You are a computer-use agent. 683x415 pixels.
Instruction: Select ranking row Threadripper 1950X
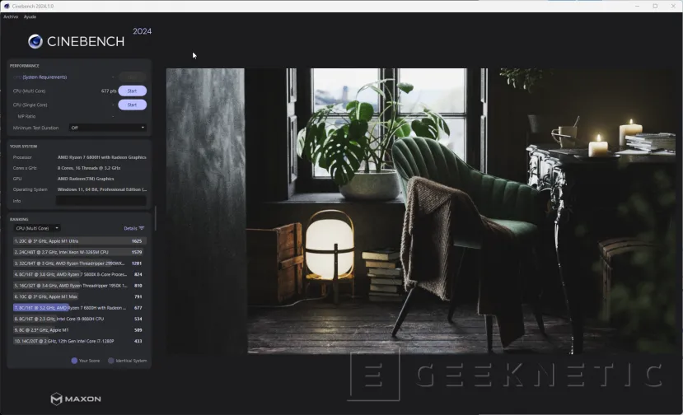80,286
